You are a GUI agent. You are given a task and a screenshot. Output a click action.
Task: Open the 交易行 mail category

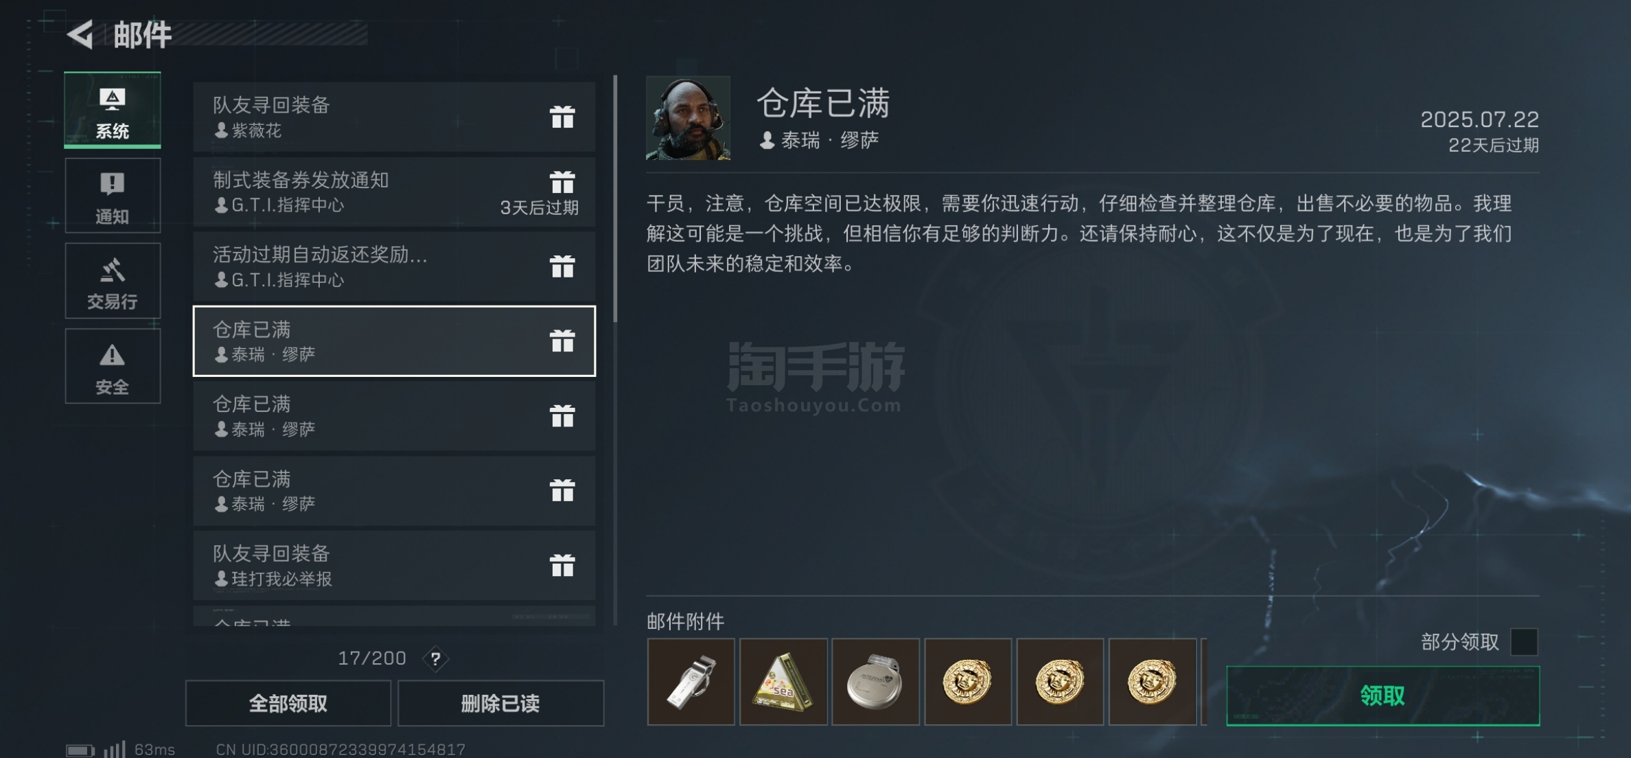(113, 281)
